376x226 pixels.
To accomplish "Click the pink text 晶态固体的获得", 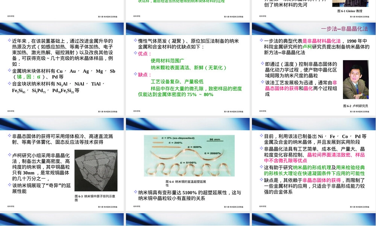I will (282, 89).
